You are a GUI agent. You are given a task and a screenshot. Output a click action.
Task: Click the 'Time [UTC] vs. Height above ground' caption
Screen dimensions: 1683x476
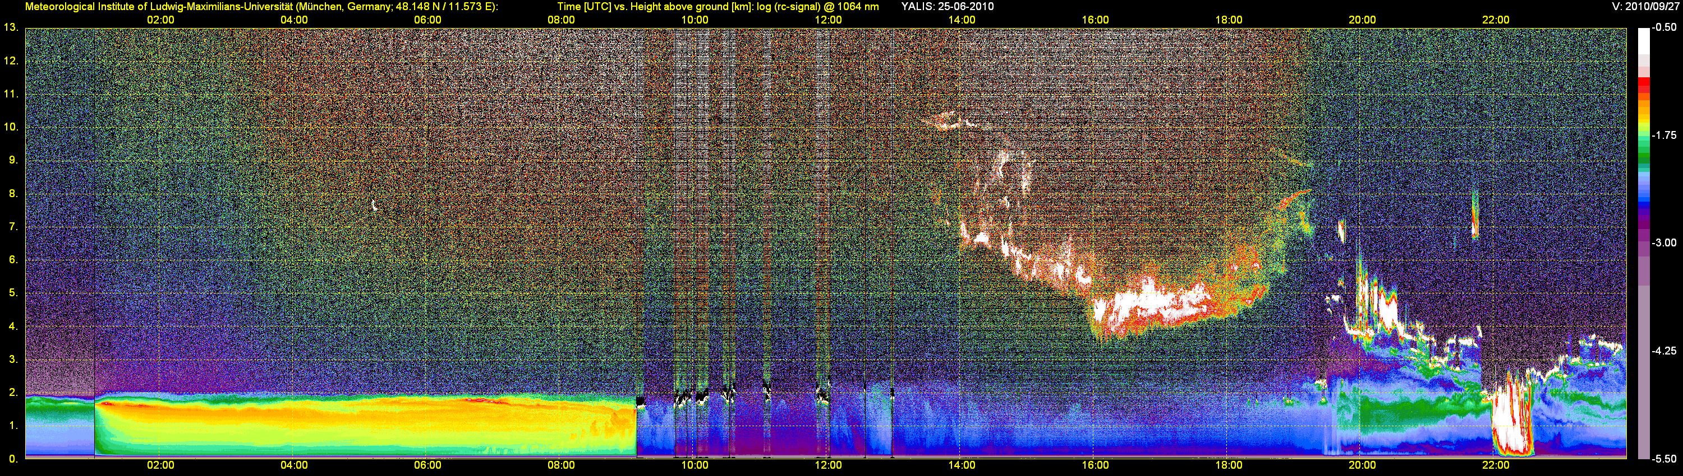718,7
